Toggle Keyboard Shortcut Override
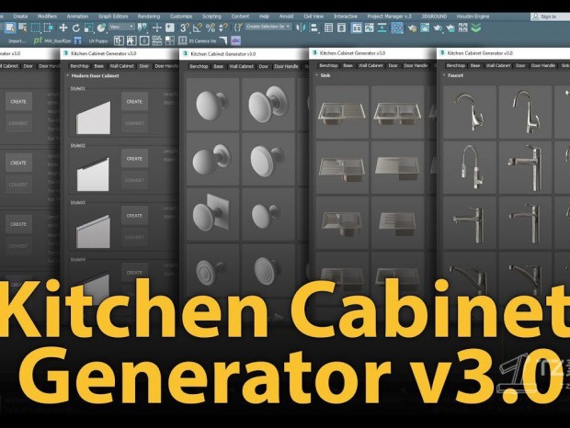 pos(170,28)
